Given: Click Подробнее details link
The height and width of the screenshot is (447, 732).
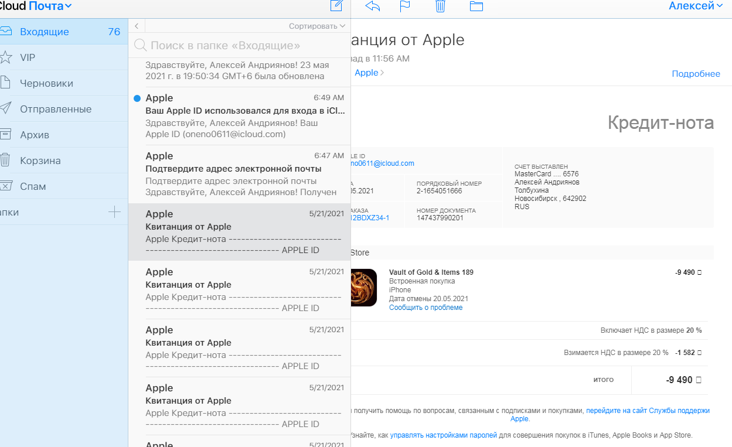Looking at the screenshot, I should (x=696, y=74).
